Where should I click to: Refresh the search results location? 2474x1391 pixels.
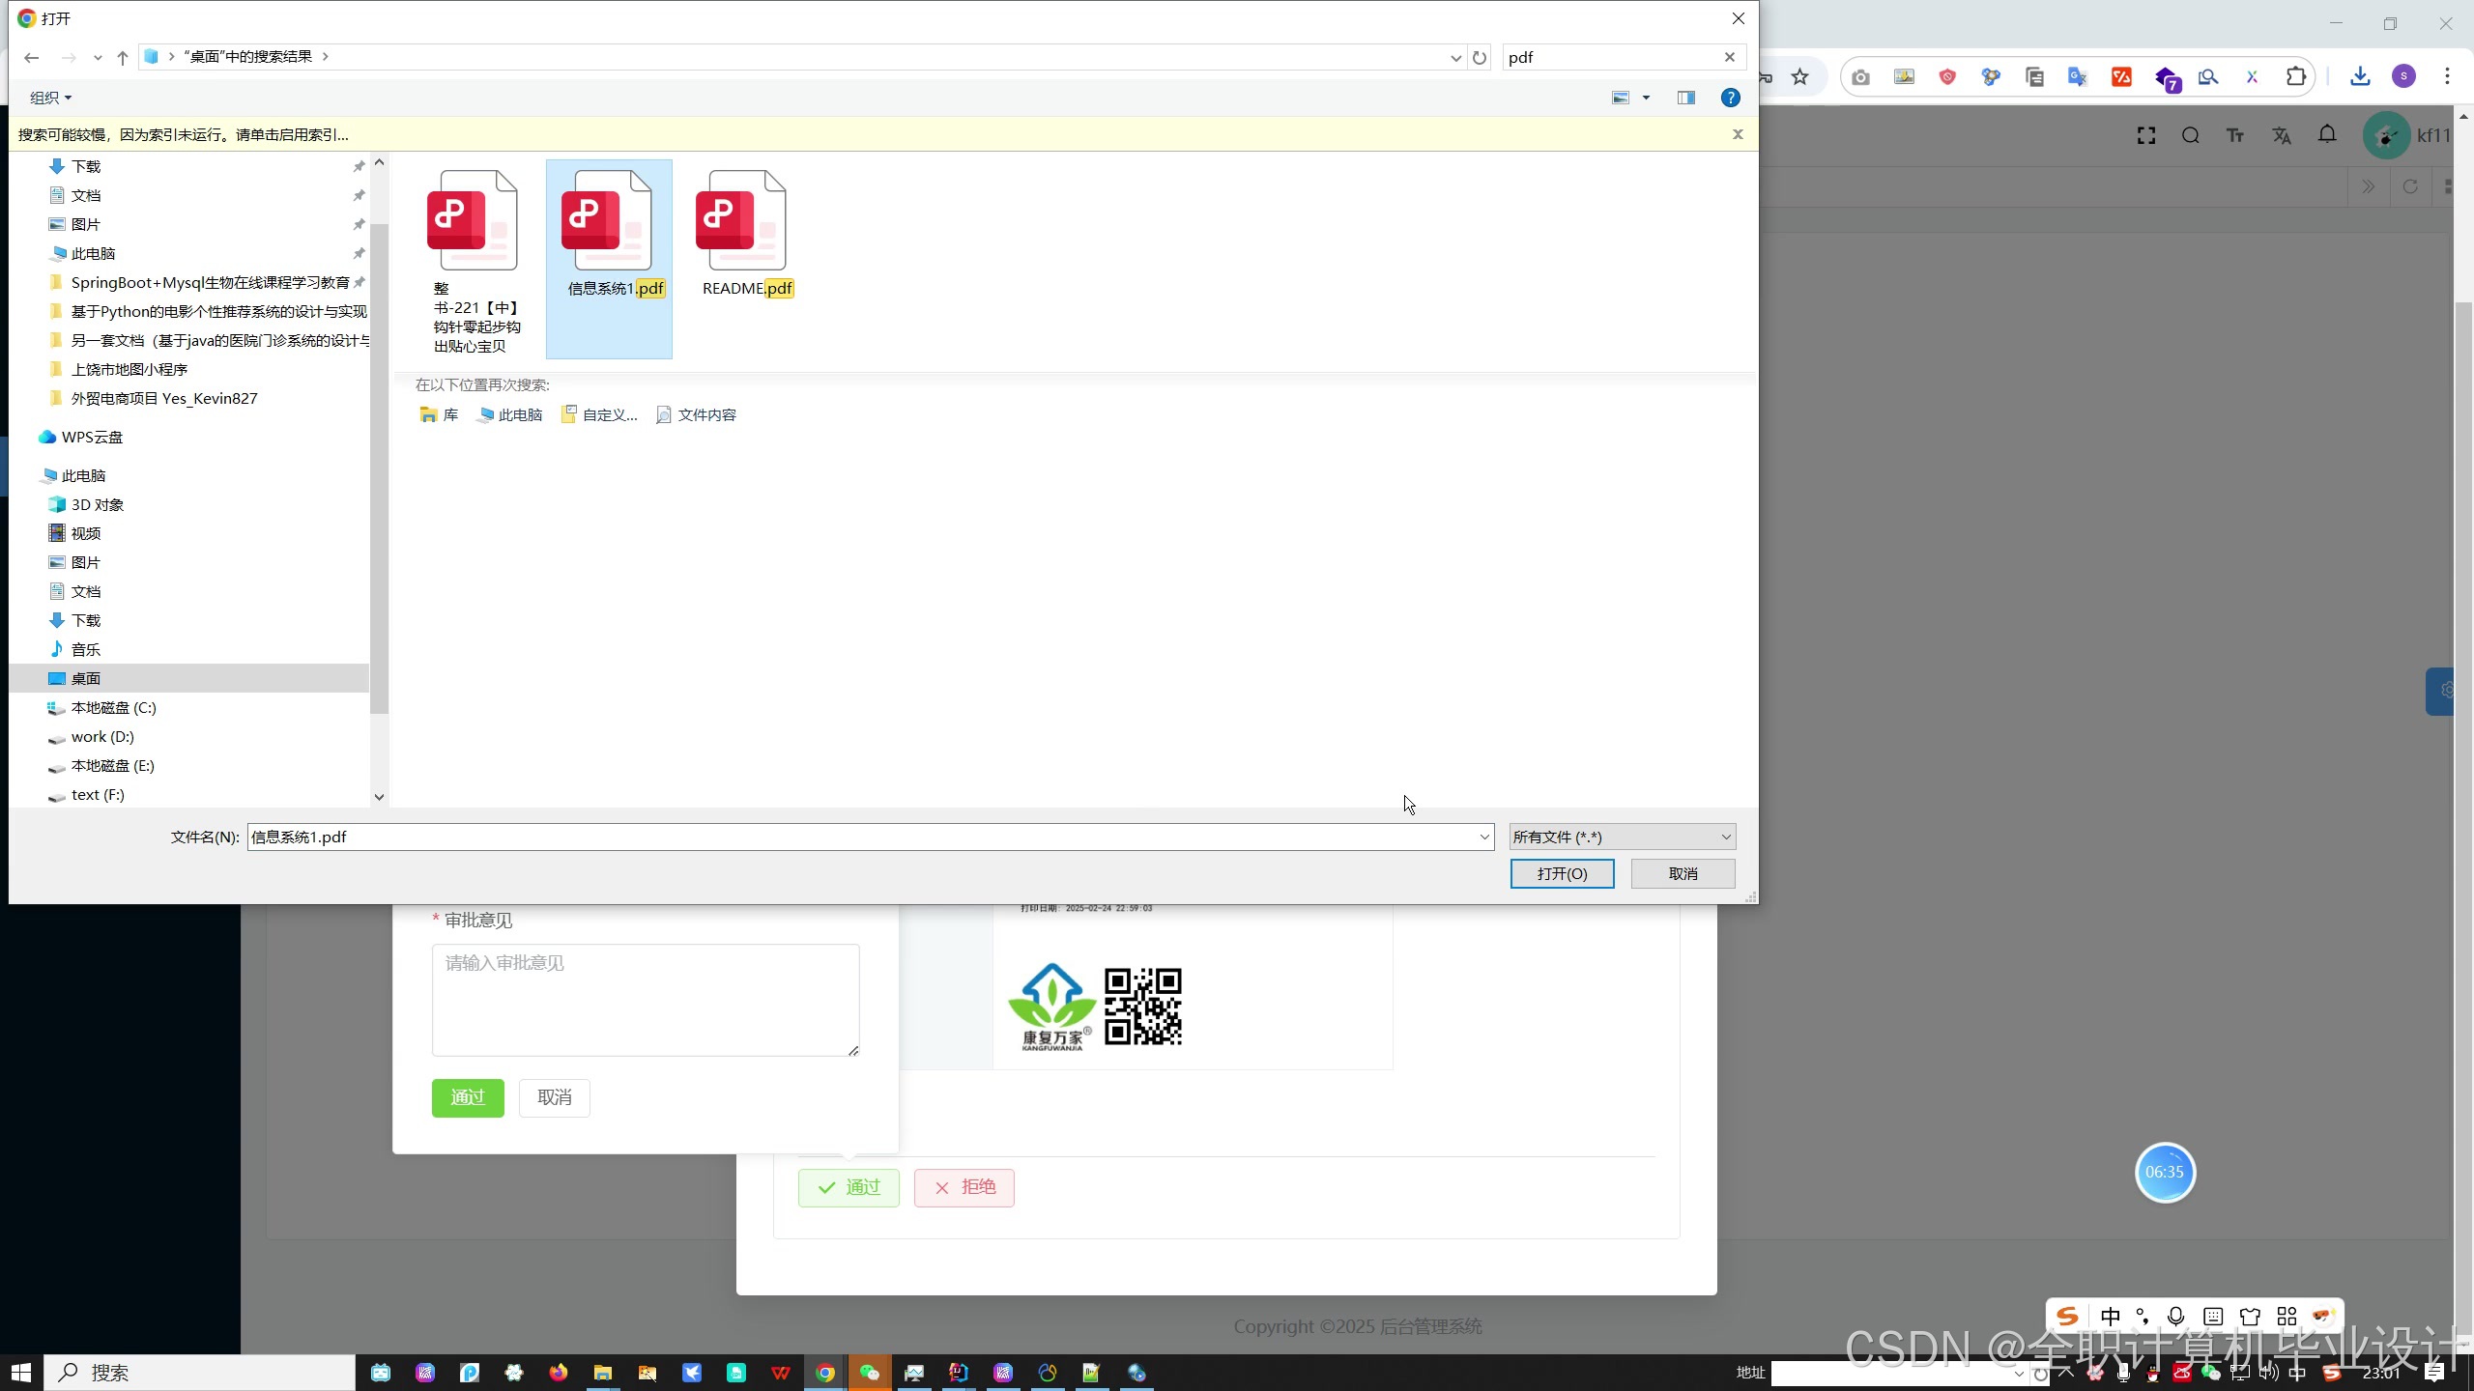(x=1480, y=57)
